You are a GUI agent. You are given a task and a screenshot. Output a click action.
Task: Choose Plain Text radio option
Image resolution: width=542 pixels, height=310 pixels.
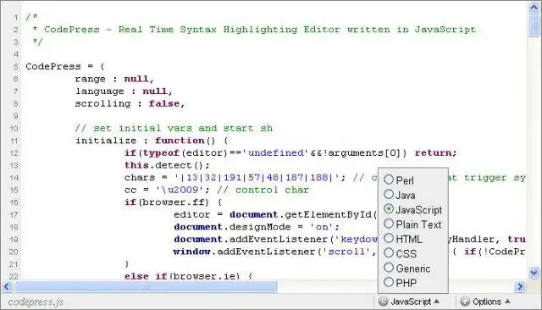(389, 224)
